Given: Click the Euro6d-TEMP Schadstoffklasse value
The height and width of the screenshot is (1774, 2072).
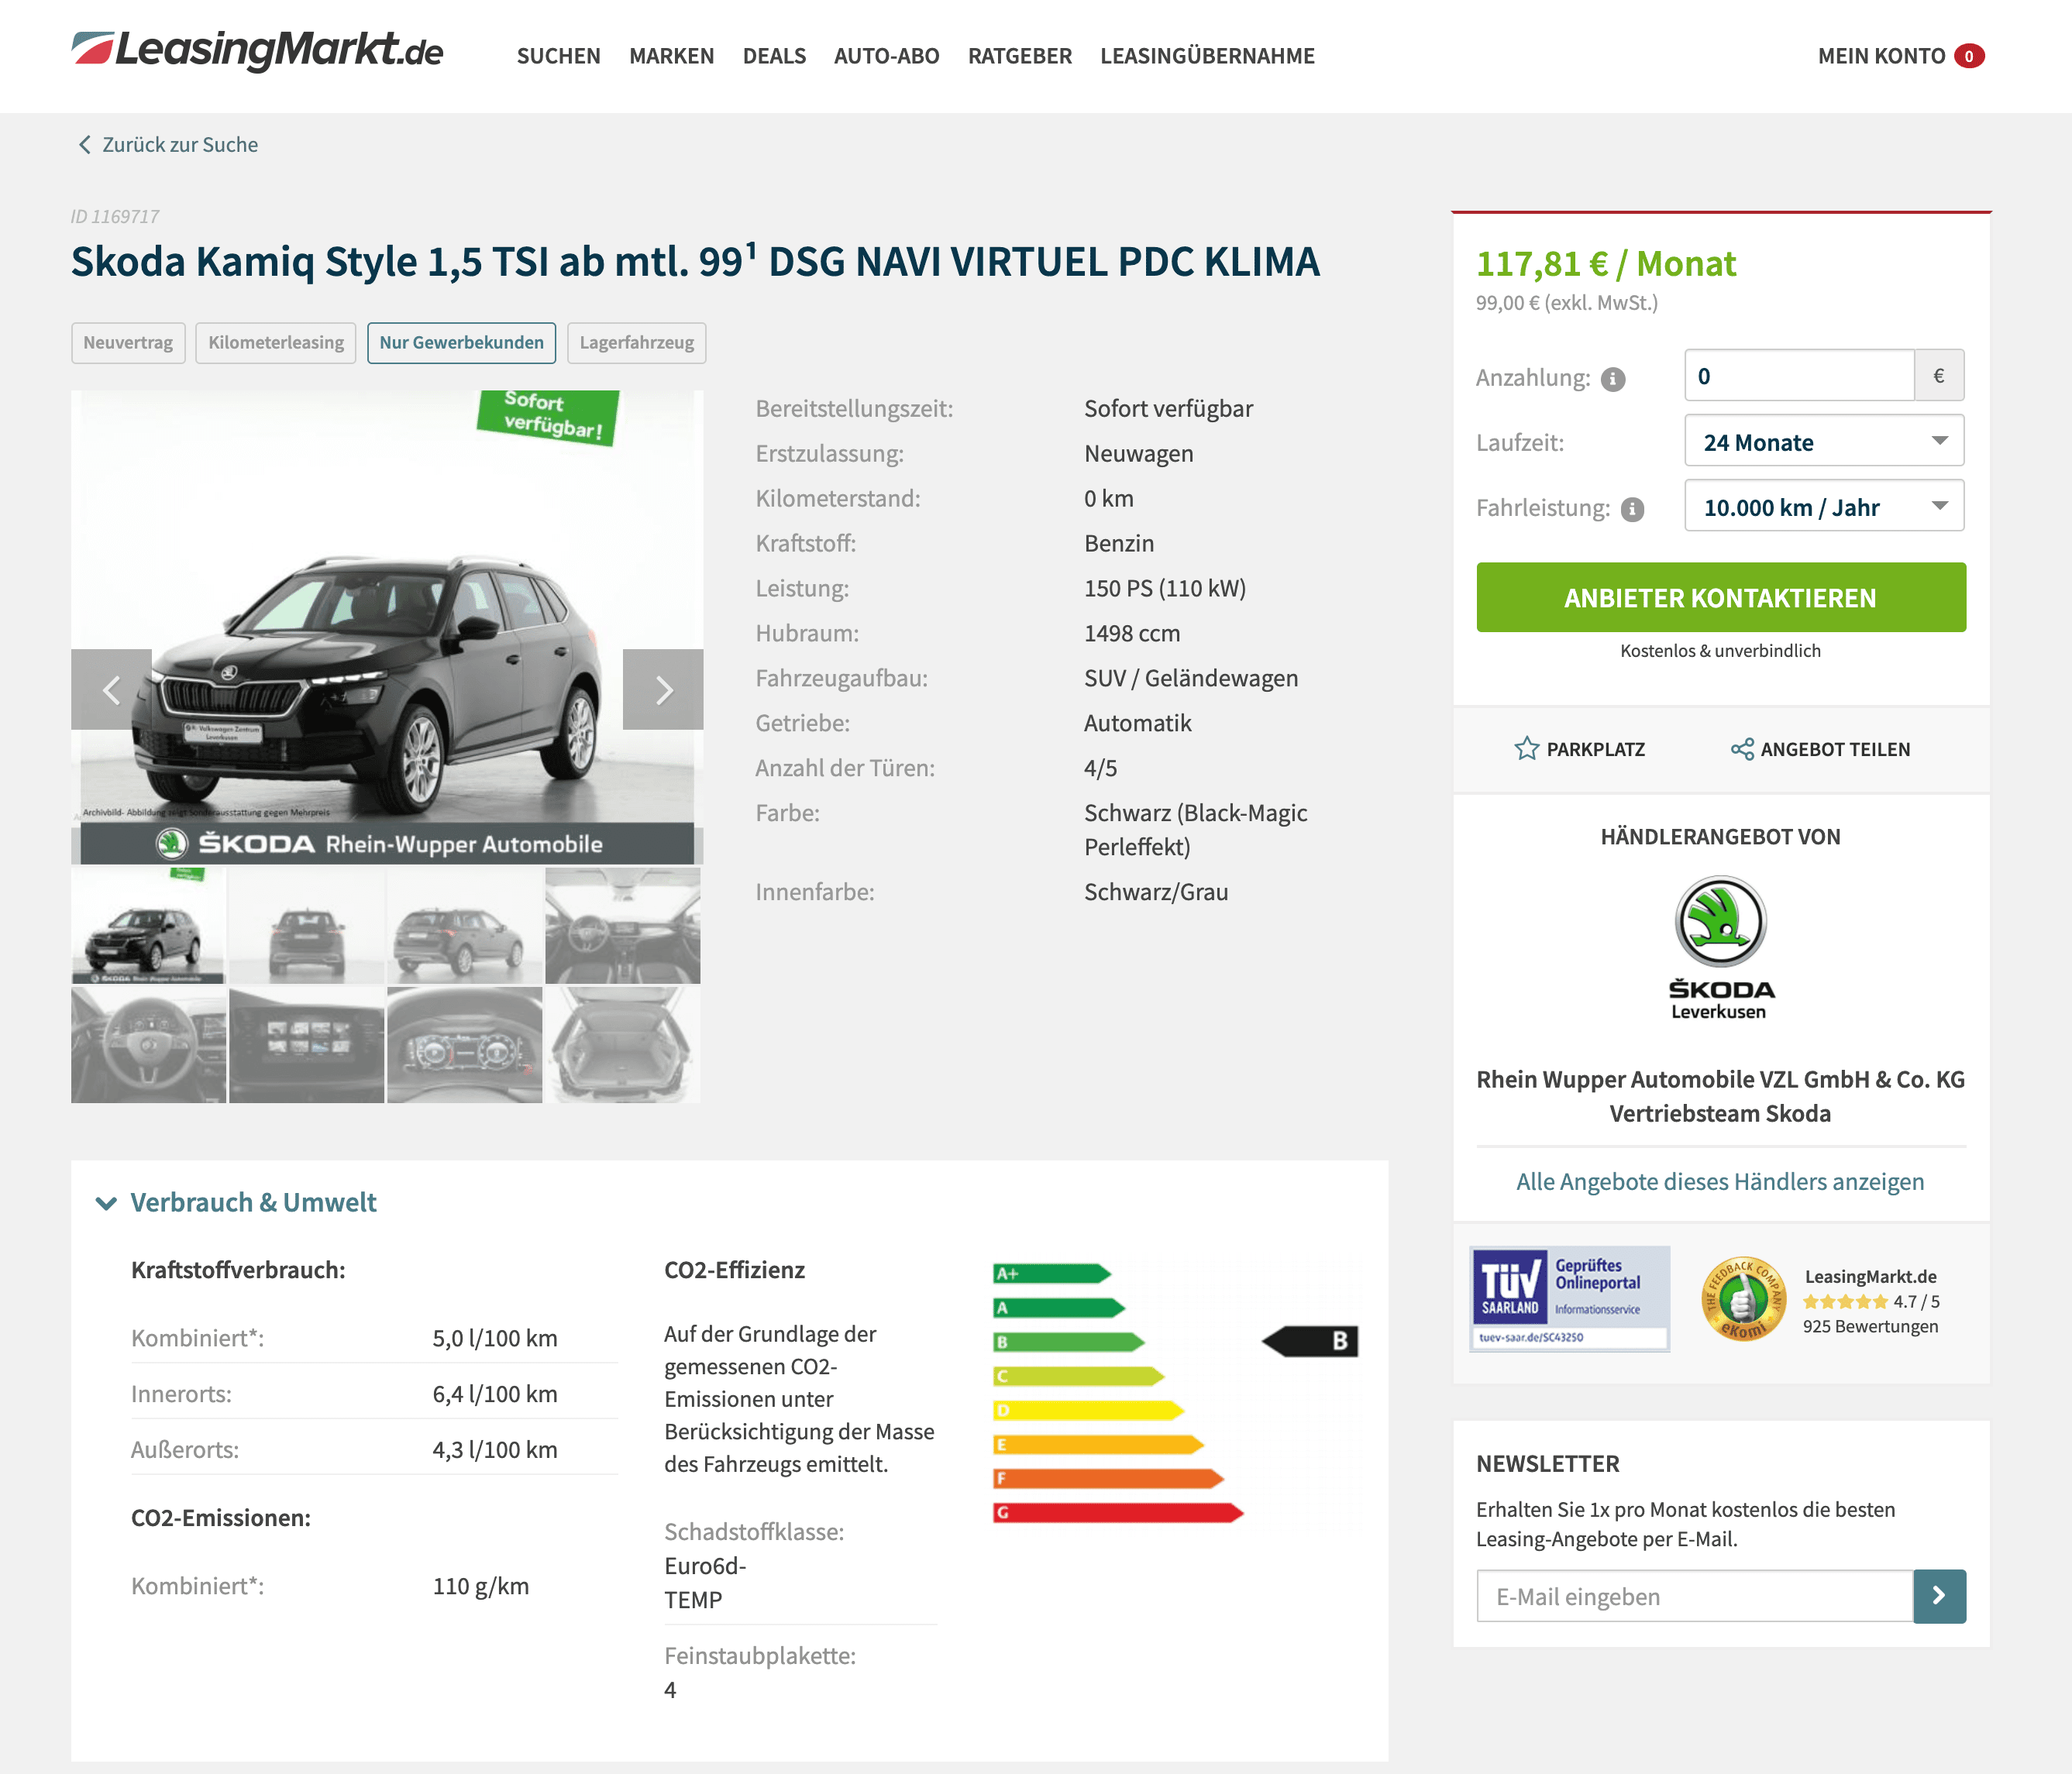Looking at the screenshot, I should coord(705,1583).
